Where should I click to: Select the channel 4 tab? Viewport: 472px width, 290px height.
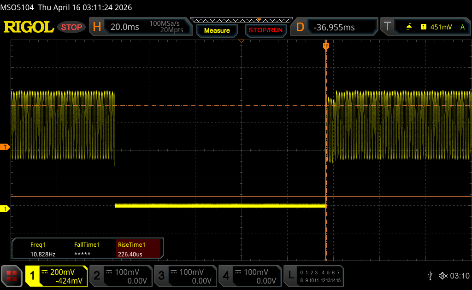coord(249,276)
